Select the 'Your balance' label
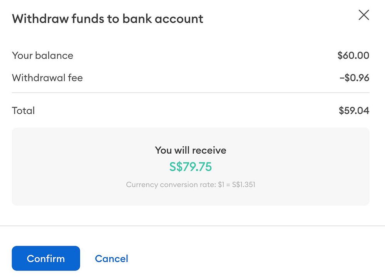Viewport: 385px width, 280px height. tap(42, 56)
